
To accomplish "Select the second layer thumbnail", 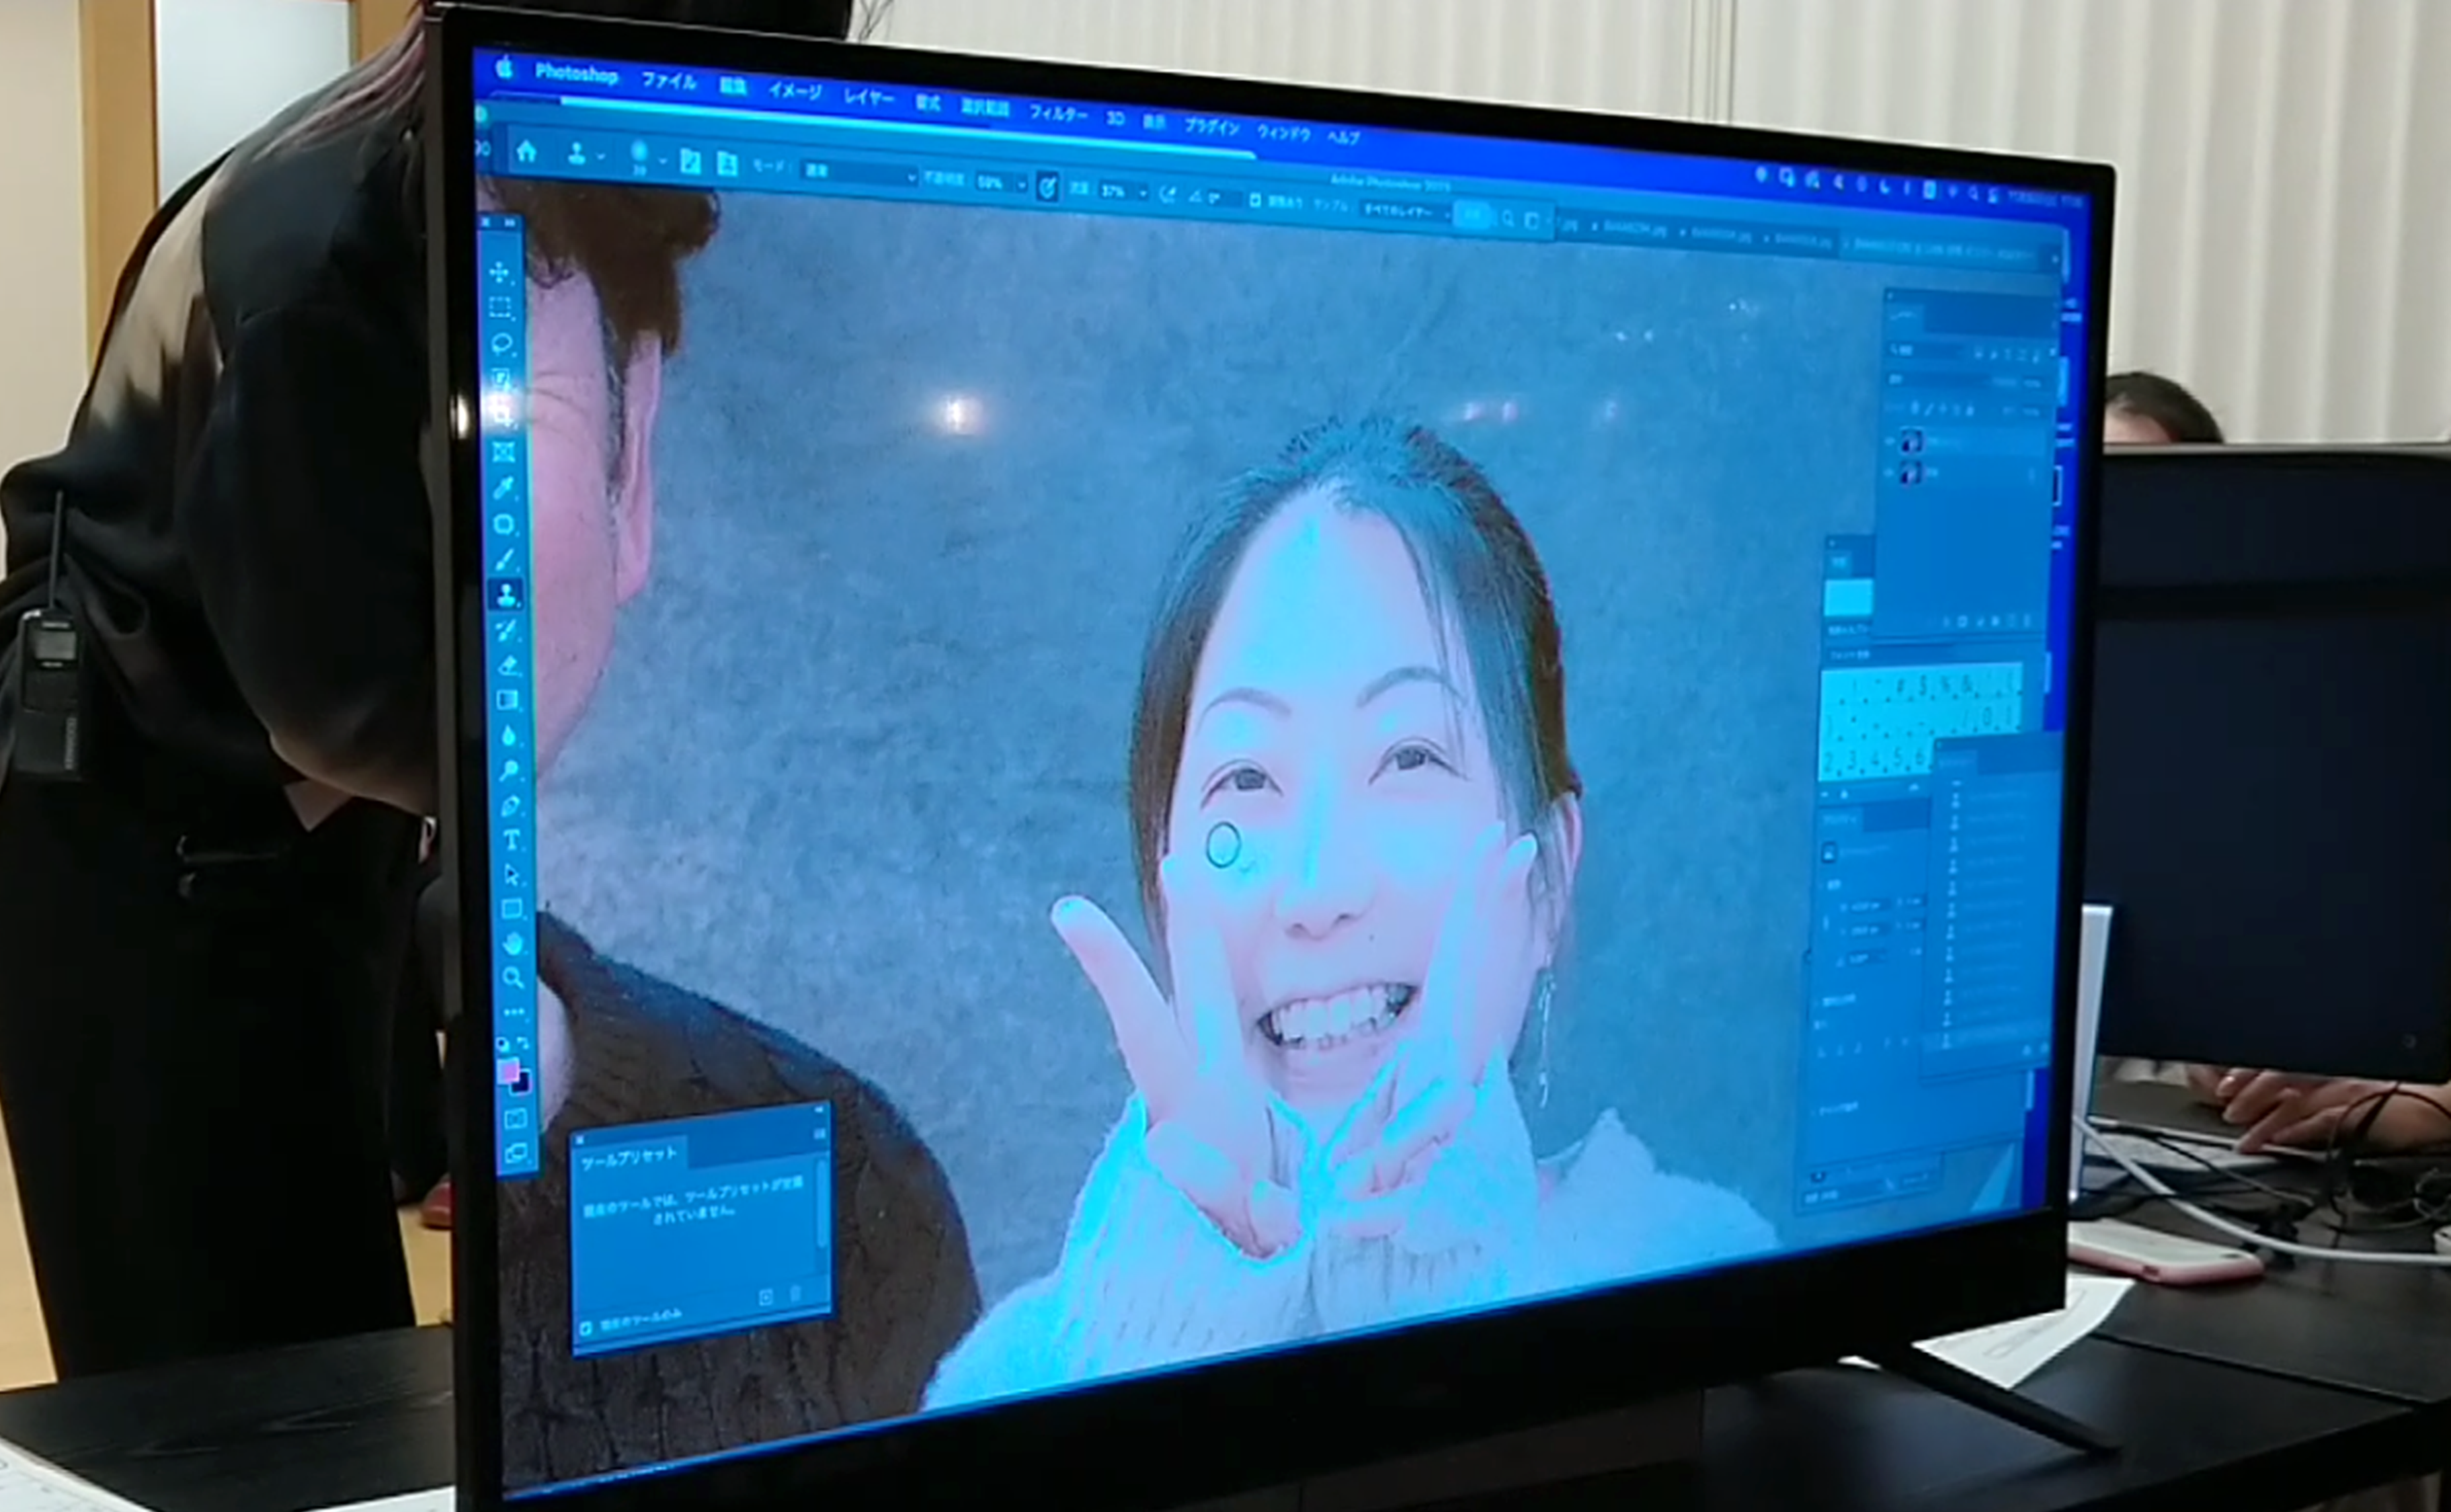I will point(1911,473).
